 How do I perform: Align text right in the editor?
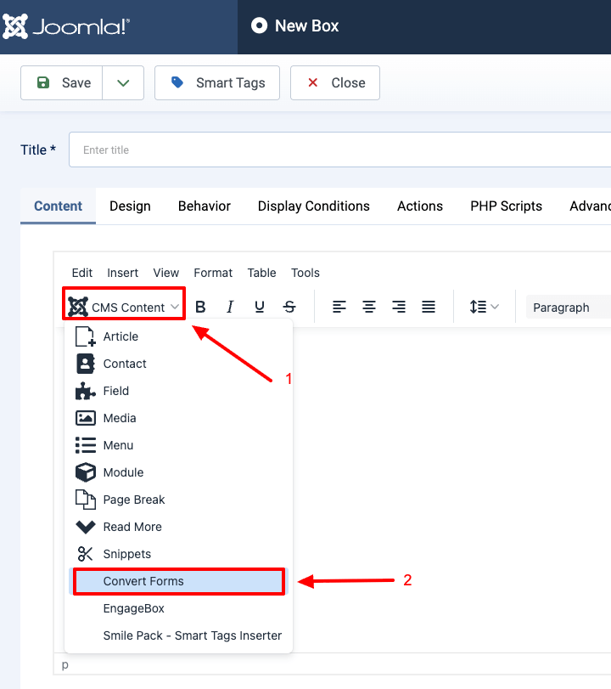[399, 307]
